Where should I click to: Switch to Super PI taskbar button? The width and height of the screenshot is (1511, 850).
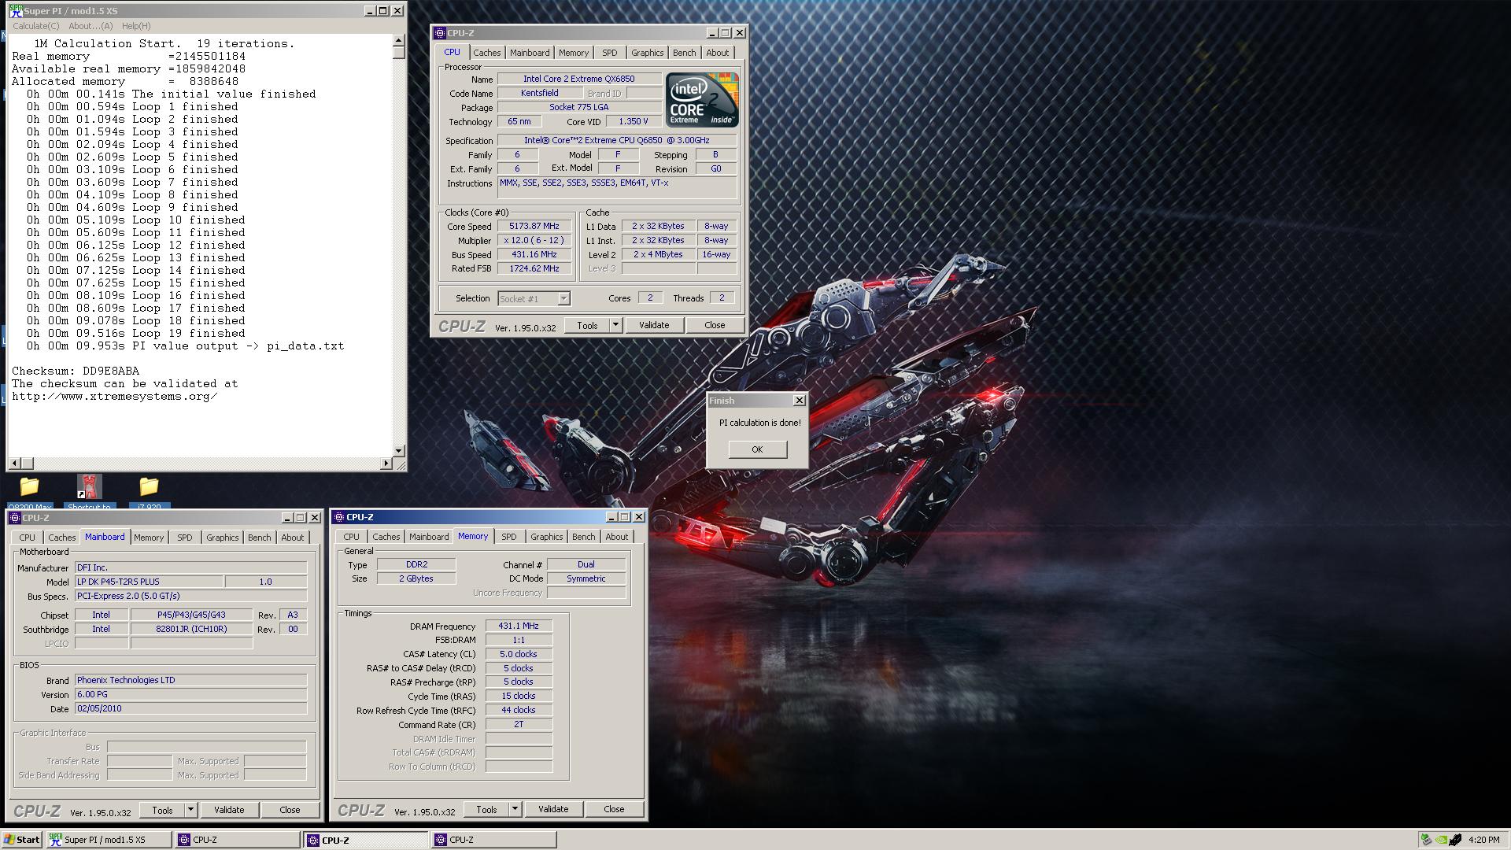tap(108, 840)
